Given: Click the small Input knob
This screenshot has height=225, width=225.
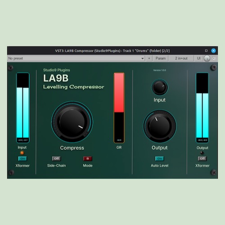Looking at the screenshot, I should pyautogui.click(x=160, y=87).
